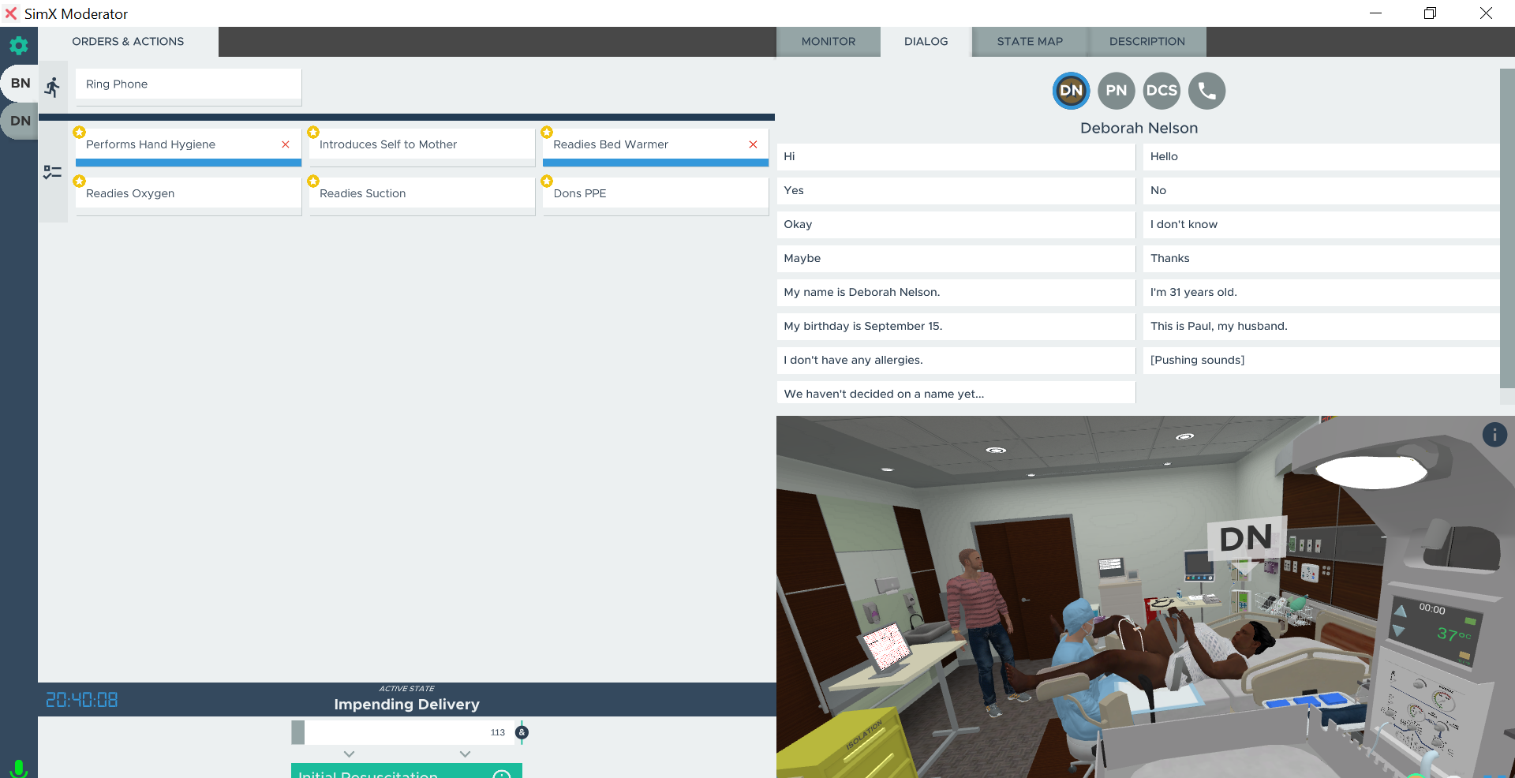Click the dialog list vertical scrollbar
The height and width of the screenshot is (778, 1515).
1506,229
